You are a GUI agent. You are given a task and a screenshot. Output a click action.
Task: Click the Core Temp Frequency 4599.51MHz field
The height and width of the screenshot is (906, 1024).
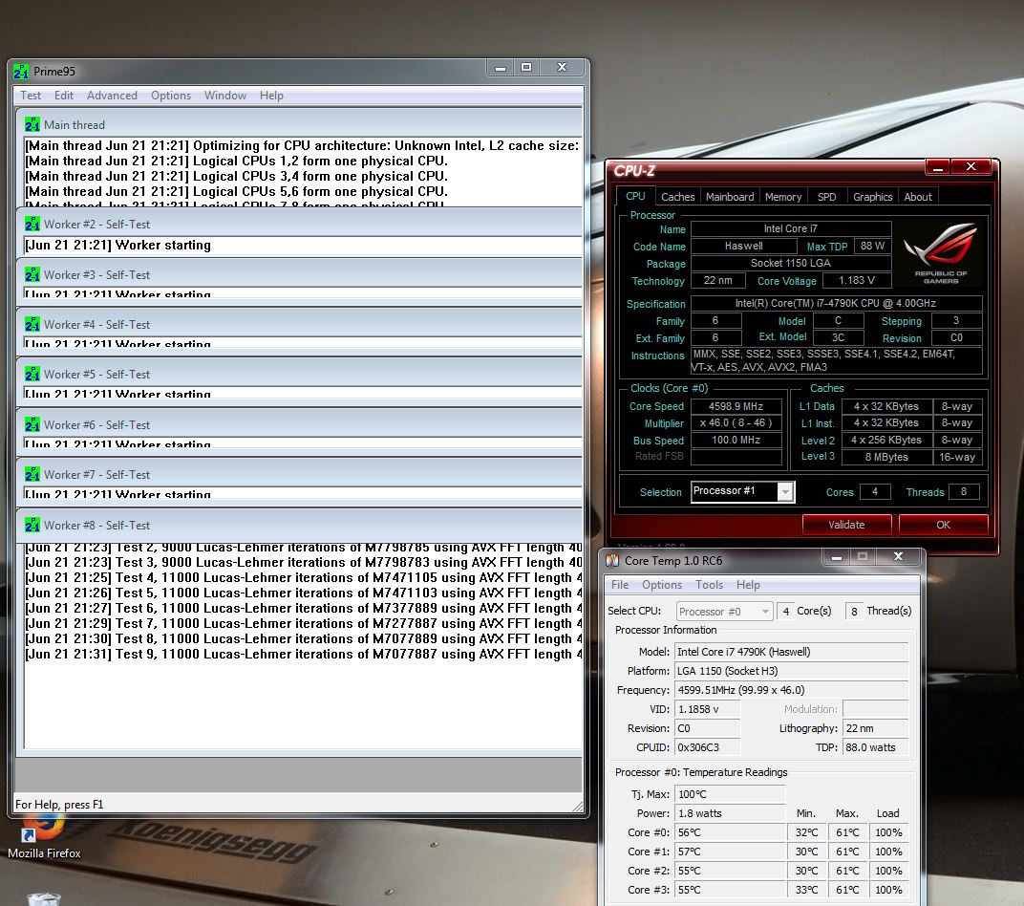(x=792, y=690)
